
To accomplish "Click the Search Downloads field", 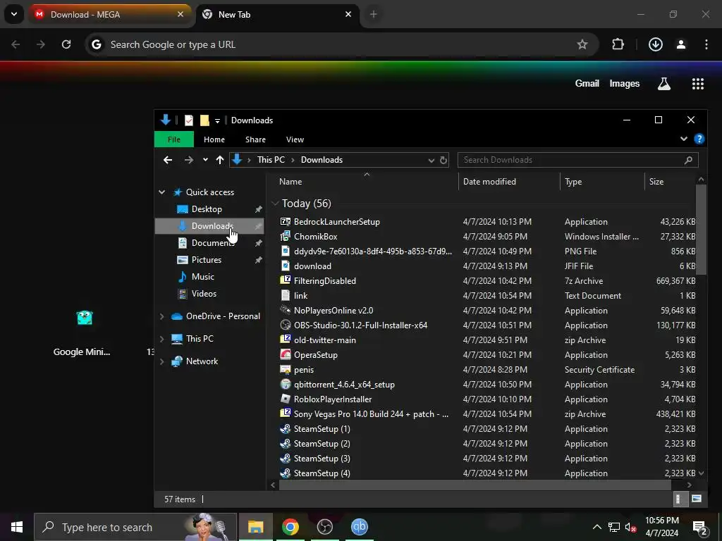I will click(578, 160).
